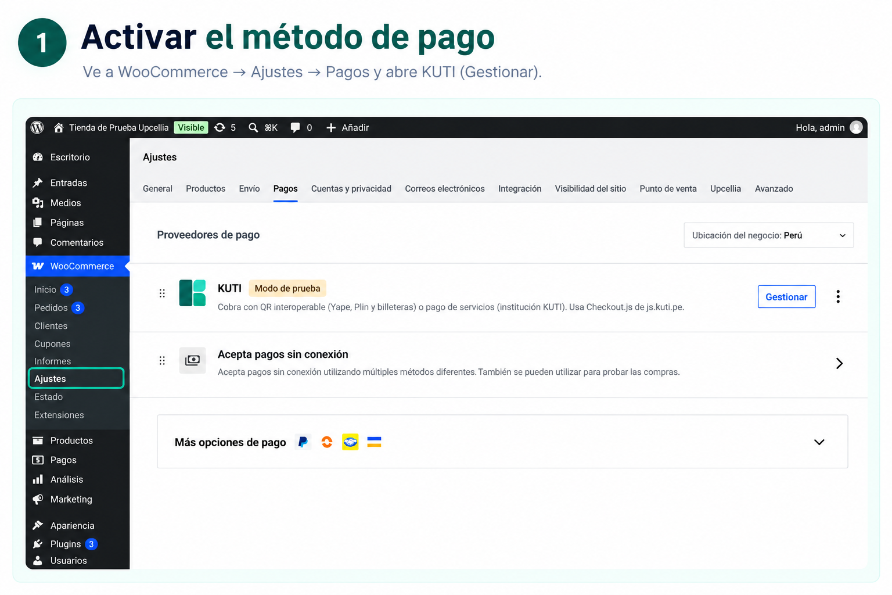Click the Medios media icon
This screenshot has width=892, height=595.
click(38, 203)
